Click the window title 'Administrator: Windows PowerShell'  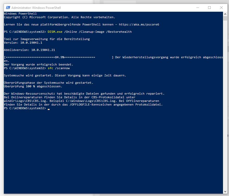(36, 8)
